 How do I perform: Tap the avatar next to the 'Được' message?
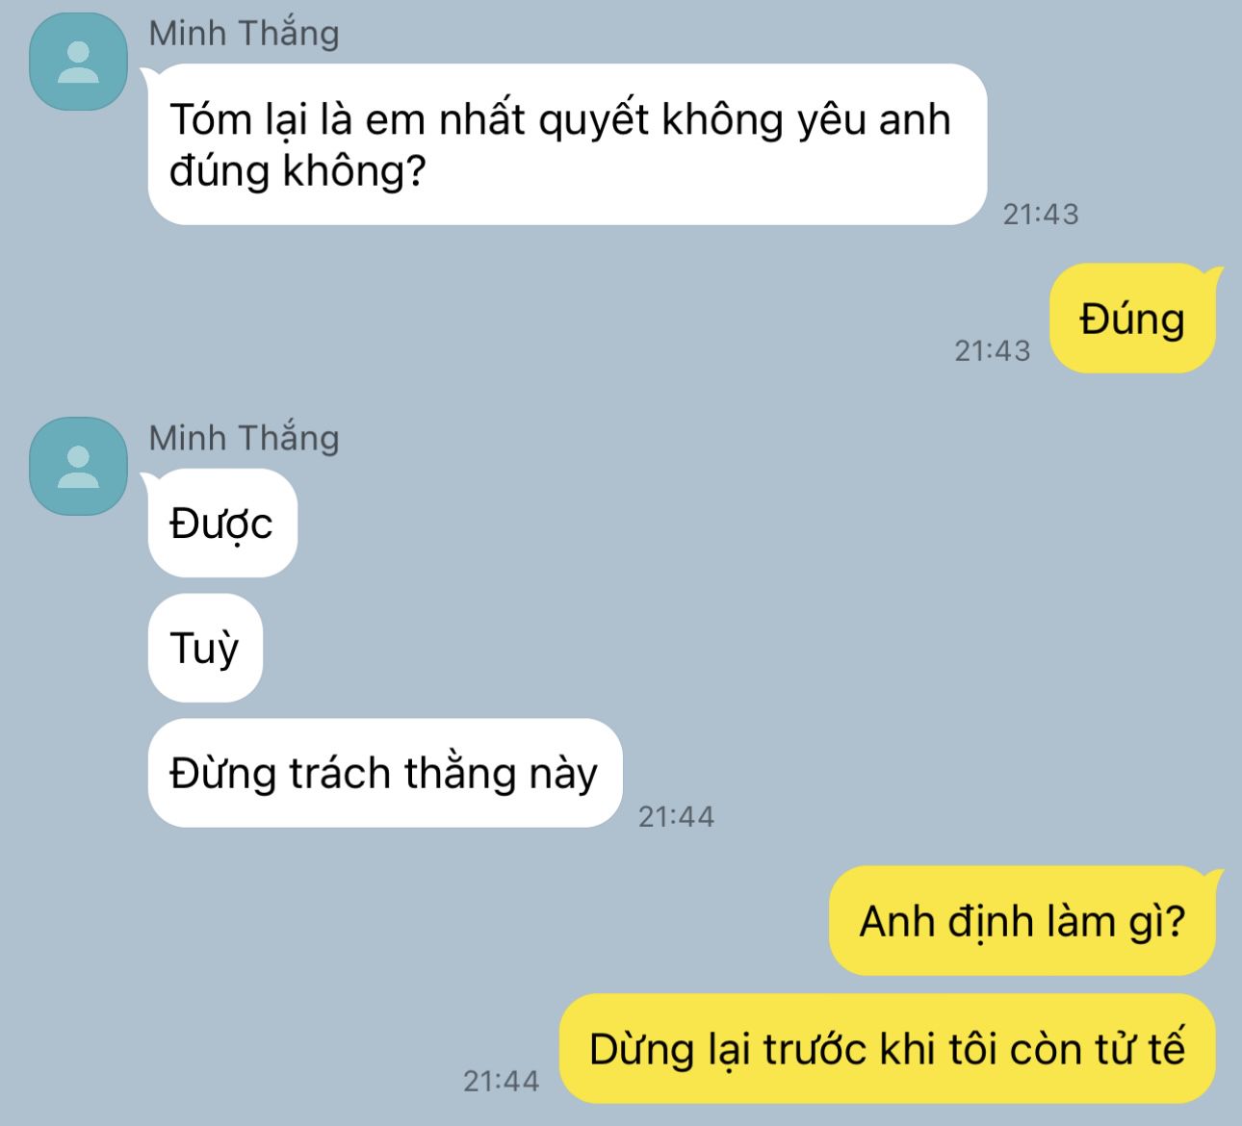click(x=78, y=466)
